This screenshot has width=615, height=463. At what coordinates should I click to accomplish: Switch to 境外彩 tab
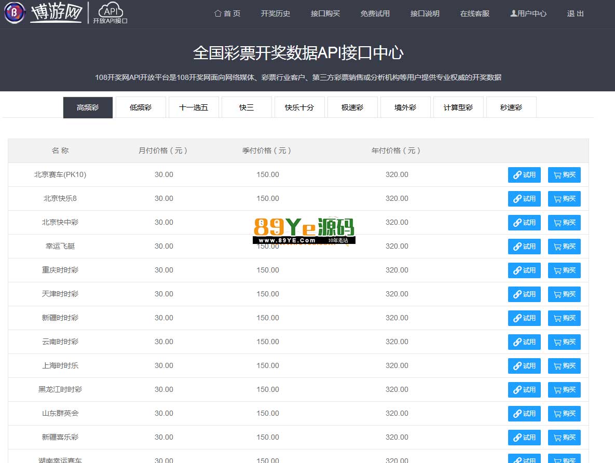[405, 107]
